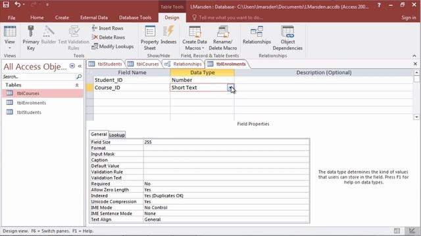The height and width of the screenshot is (236, 421).
Task: Click the search magnifier in the navigation pane
Action: [79, 77]
